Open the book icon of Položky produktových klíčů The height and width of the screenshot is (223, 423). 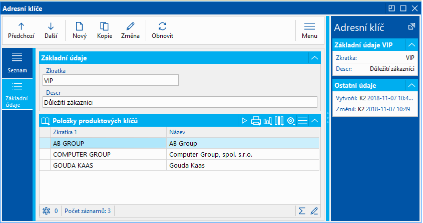tap(46, 121)
